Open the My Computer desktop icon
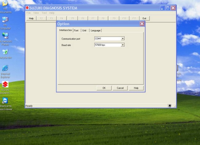The image size is (200, 145). pyautogui.click(x=5, y=23)
